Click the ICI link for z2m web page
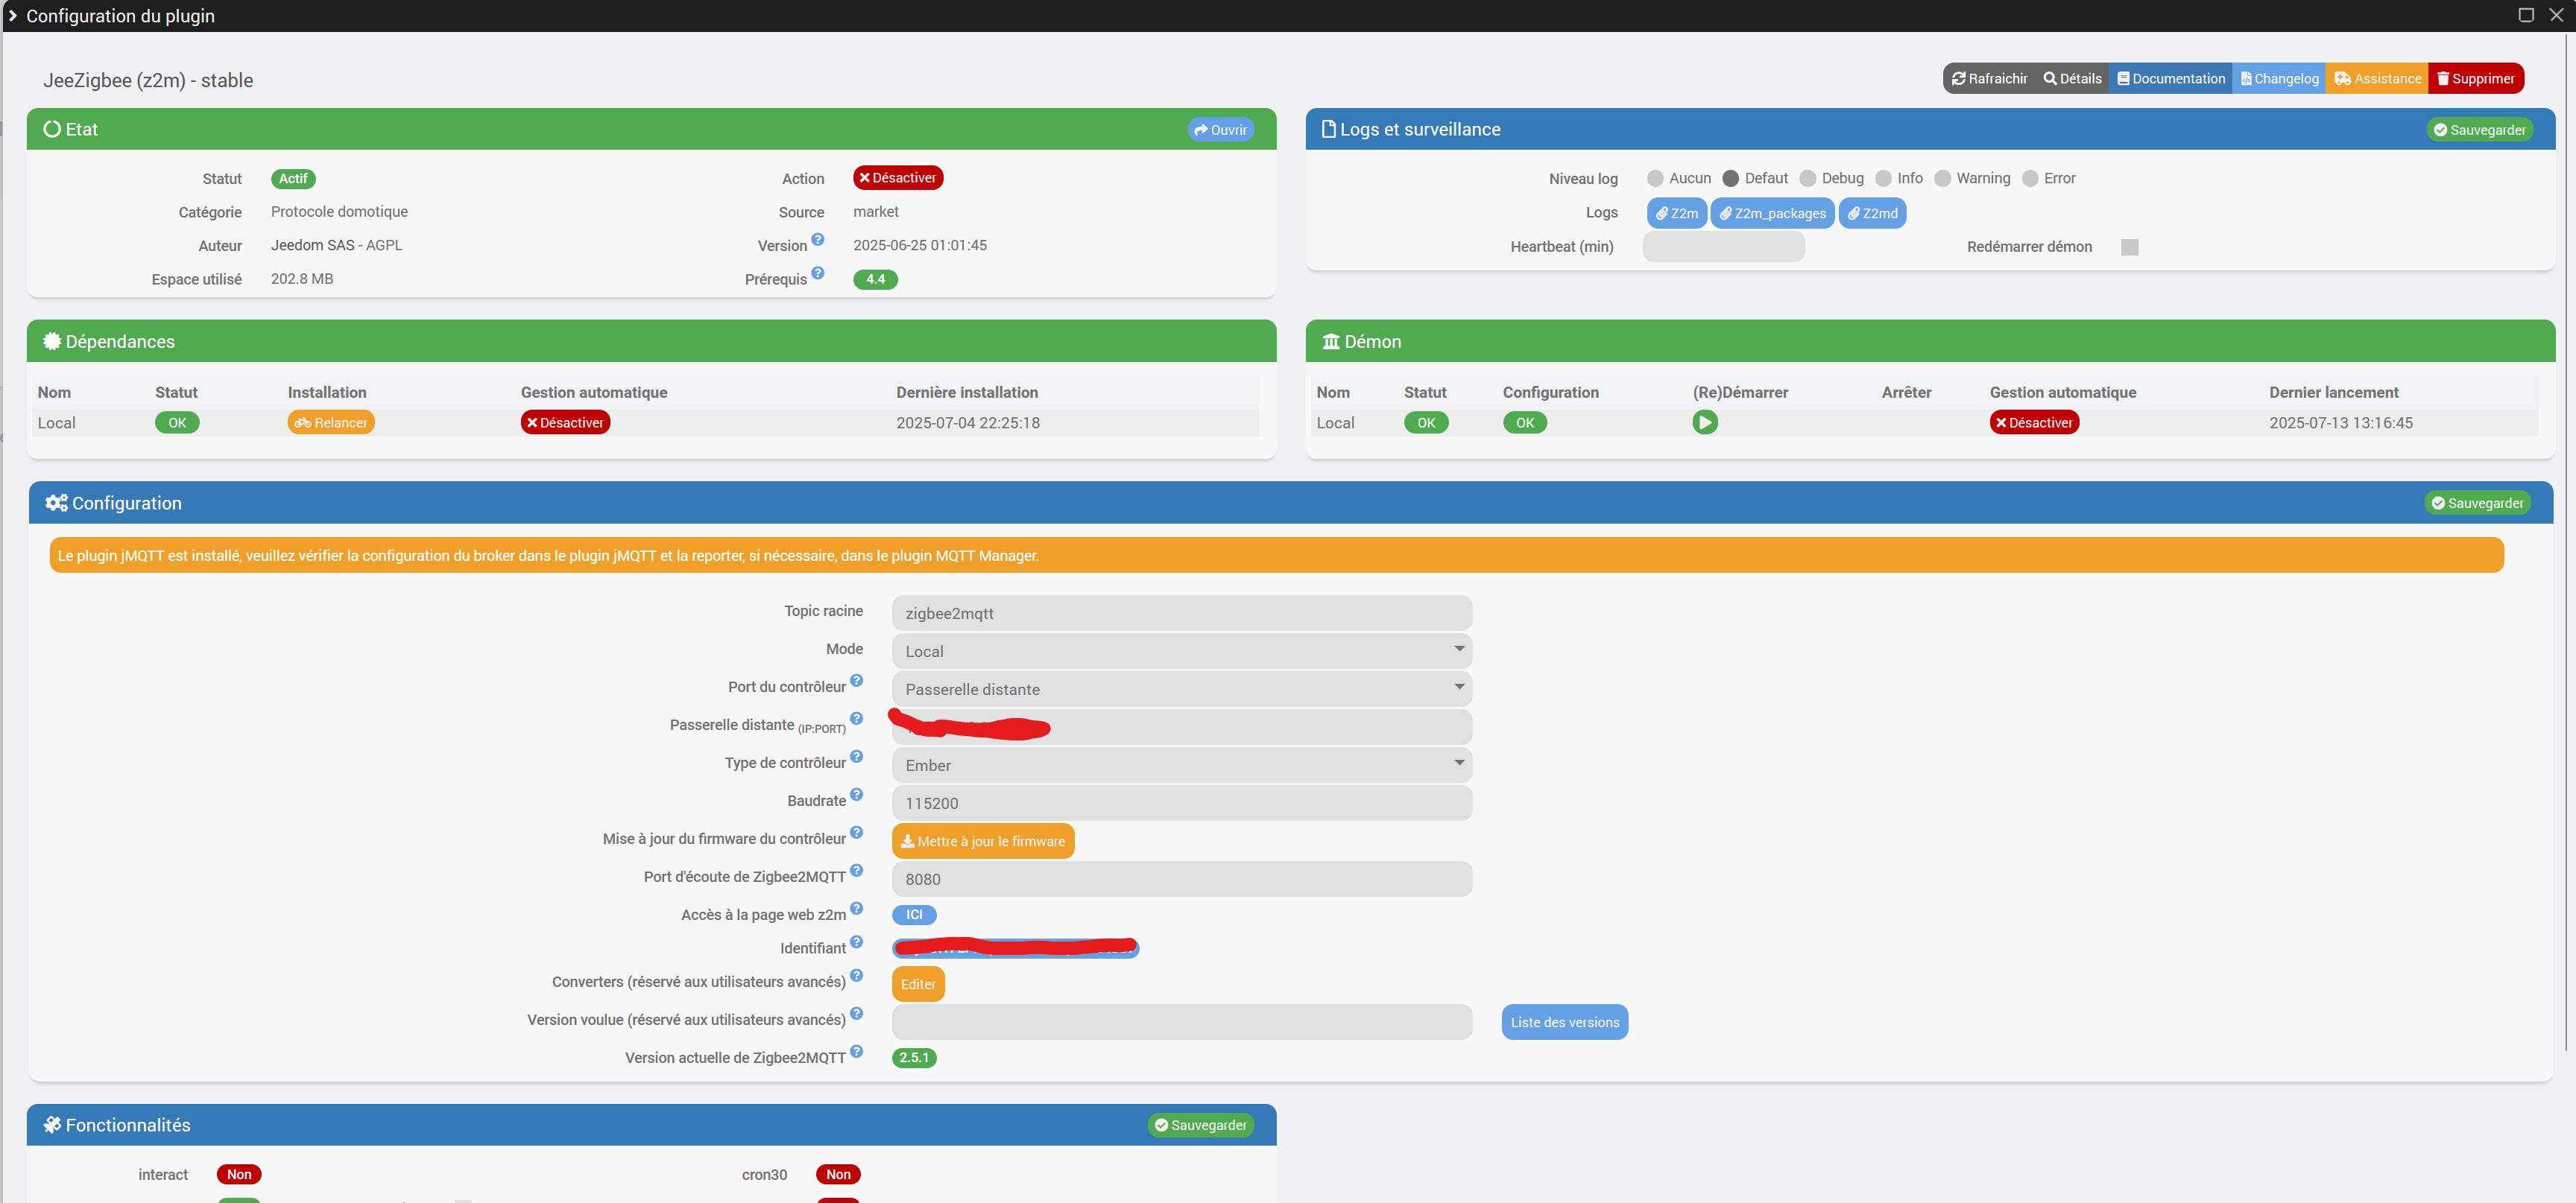The image size is (2576, 1203). tap(914, 915)
